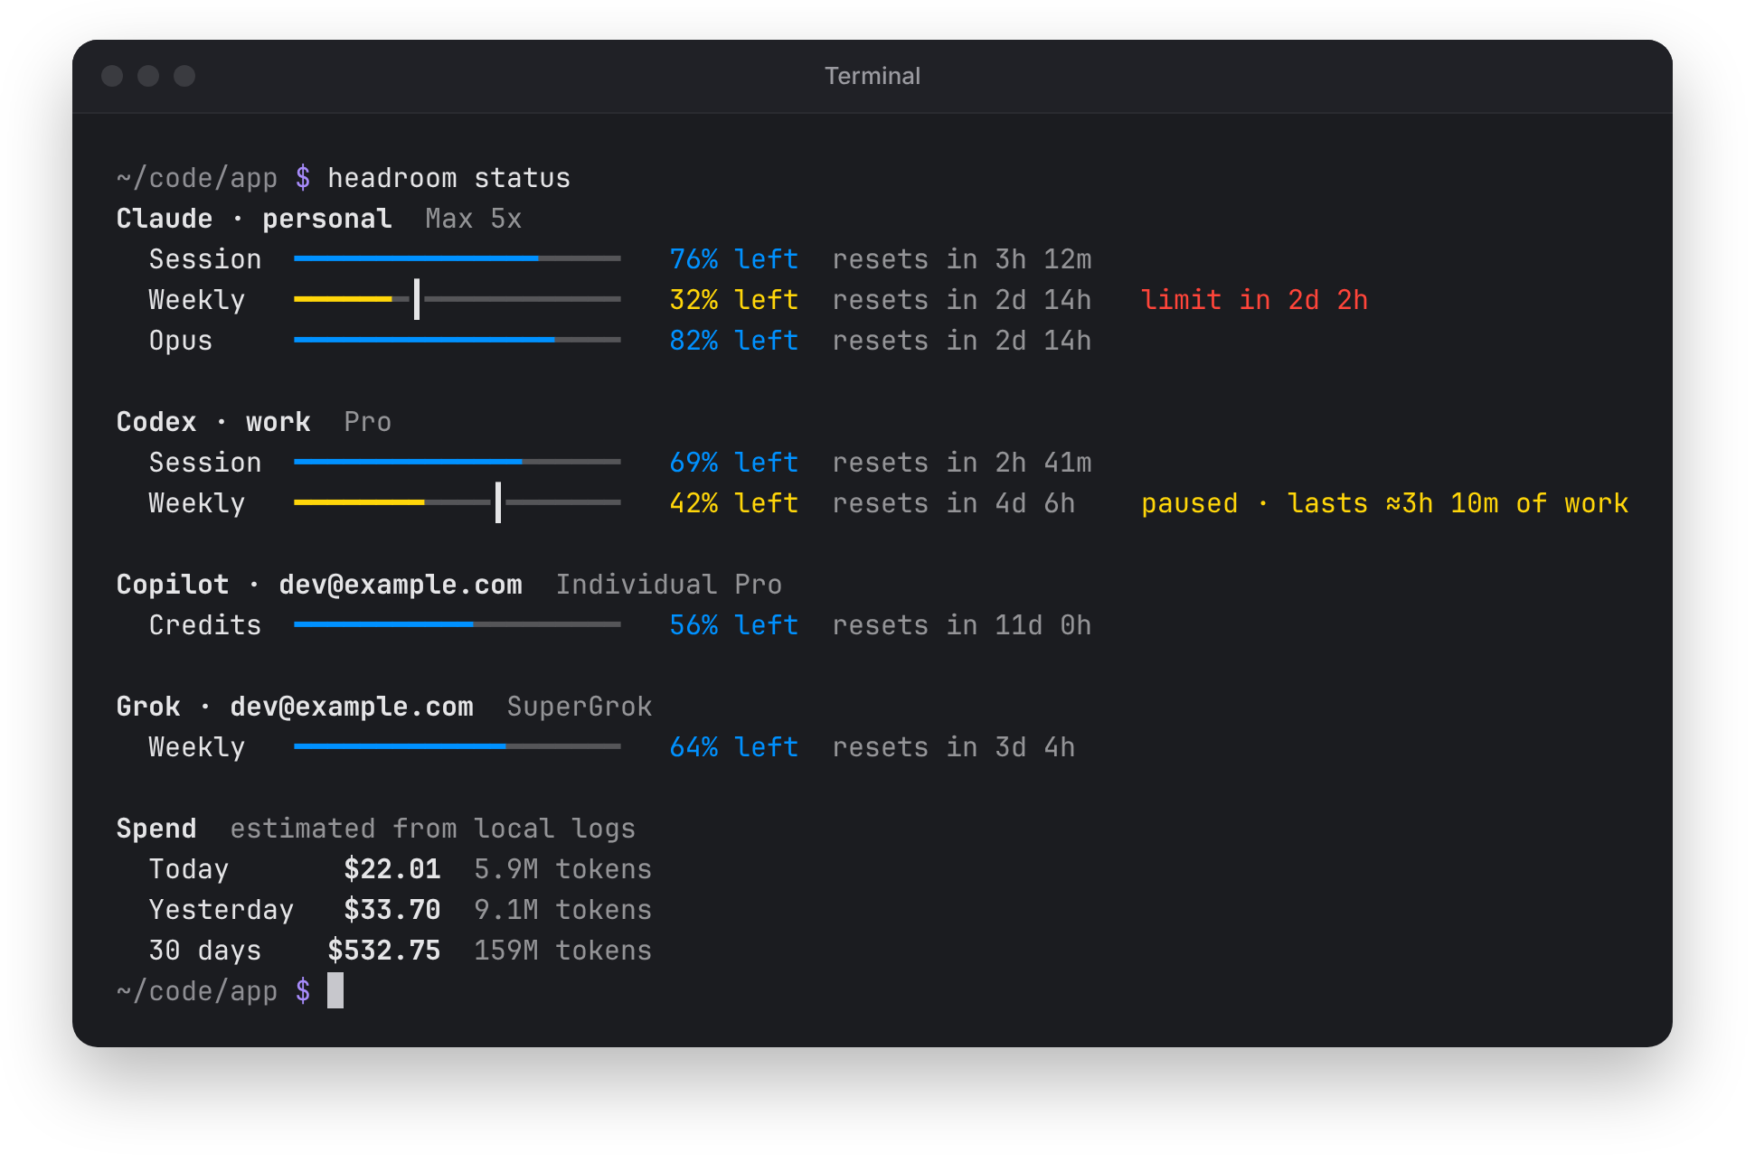Click the Claude Session progress bar
Viewport: 1755px width, 1162px height.
pyautogui.click(x=458, y=258)
